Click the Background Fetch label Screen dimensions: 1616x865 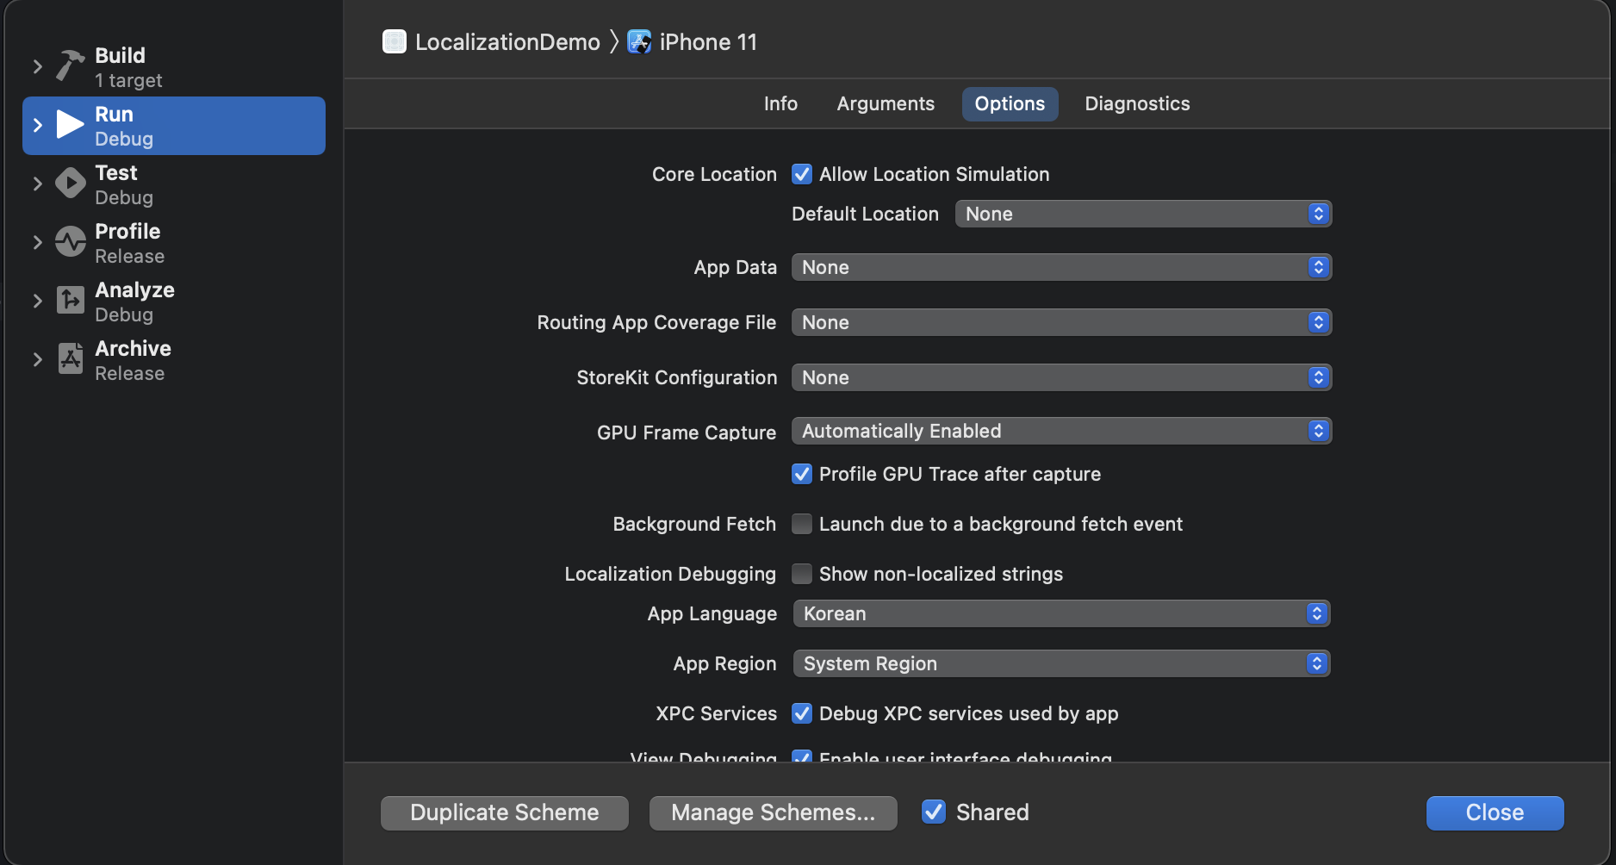tap(694, 524)
